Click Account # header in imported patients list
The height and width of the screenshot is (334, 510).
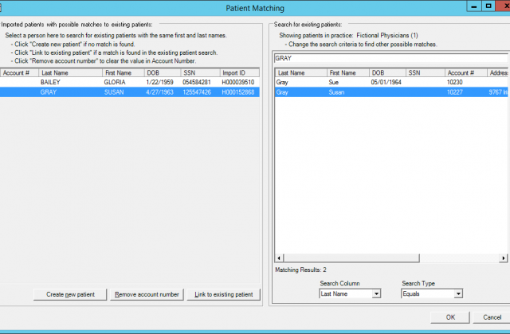pos(19,72)
